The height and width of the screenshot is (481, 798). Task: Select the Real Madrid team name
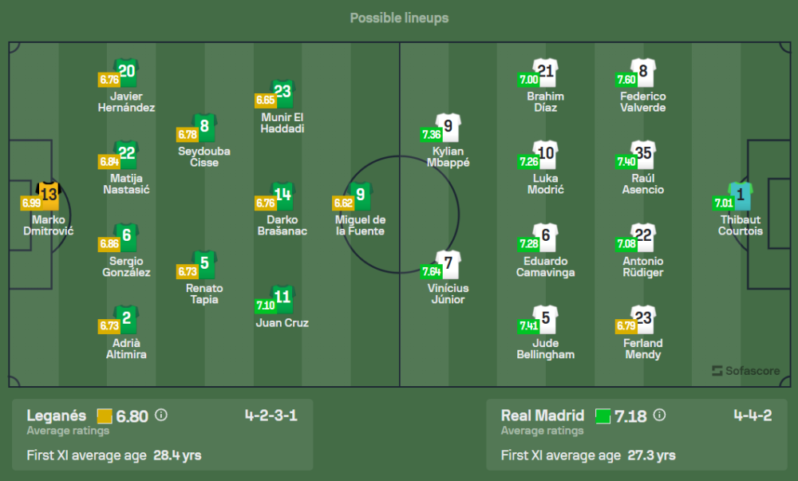click(543, 416)
